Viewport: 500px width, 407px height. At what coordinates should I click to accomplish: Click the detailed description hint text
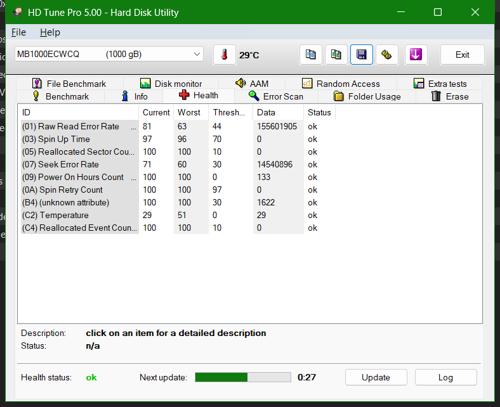[176, 333]
